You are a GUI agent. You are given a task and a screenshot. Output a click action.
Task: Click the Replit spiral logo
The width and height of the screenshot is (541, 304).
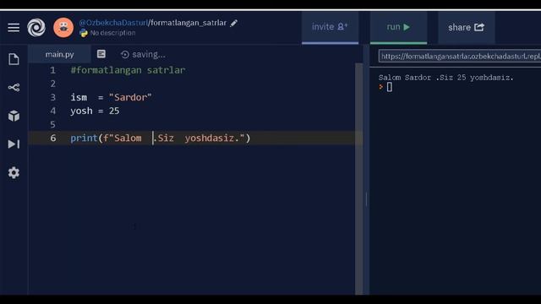(x=36, y=28)
